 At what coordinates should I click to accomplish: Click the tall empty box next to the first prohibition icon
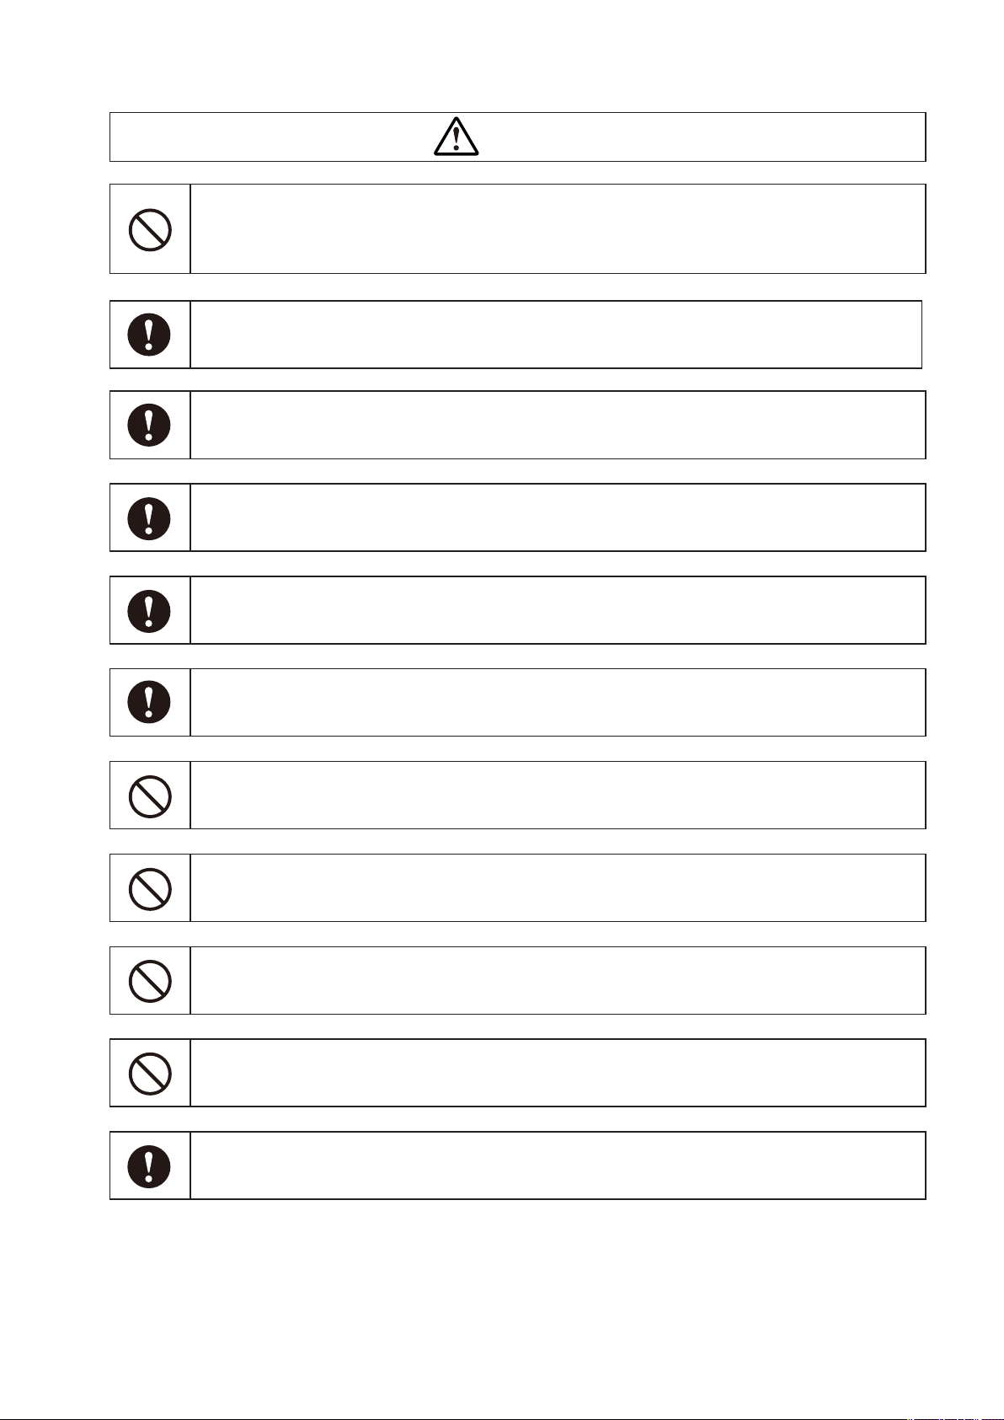[x=558, y=228]
